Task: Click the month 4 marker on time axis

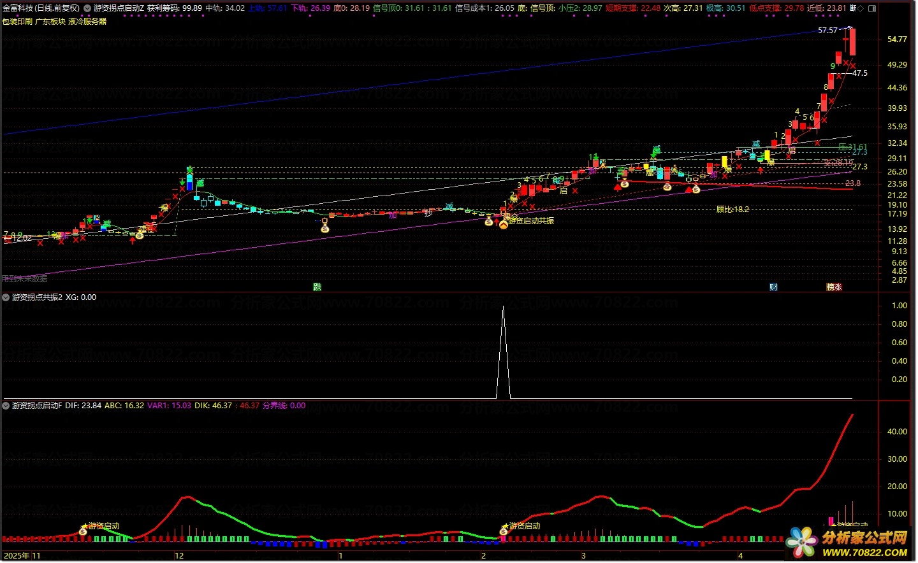Action: (740, 556)
